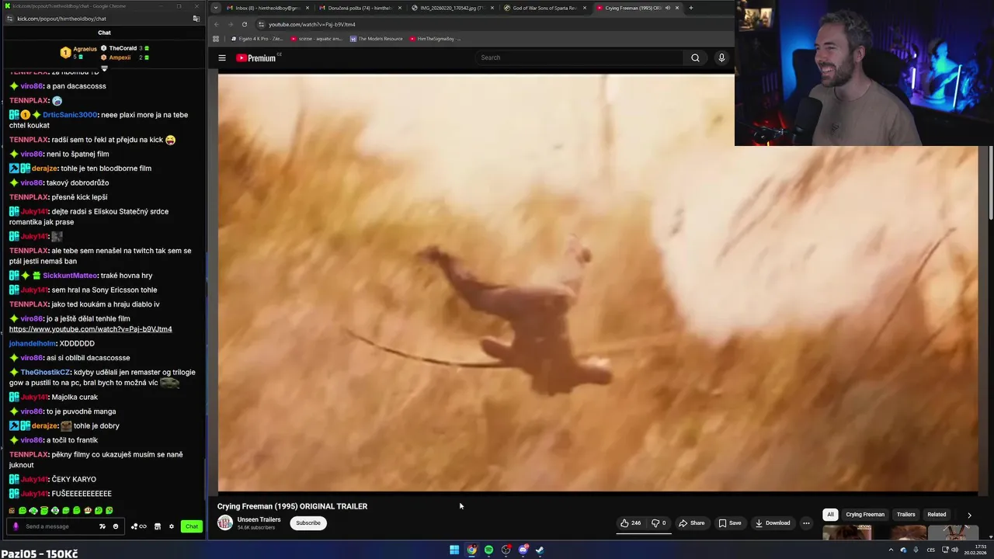
Task: Open the Elgato 4K Pro bookmark
Action: coord(257,39)
